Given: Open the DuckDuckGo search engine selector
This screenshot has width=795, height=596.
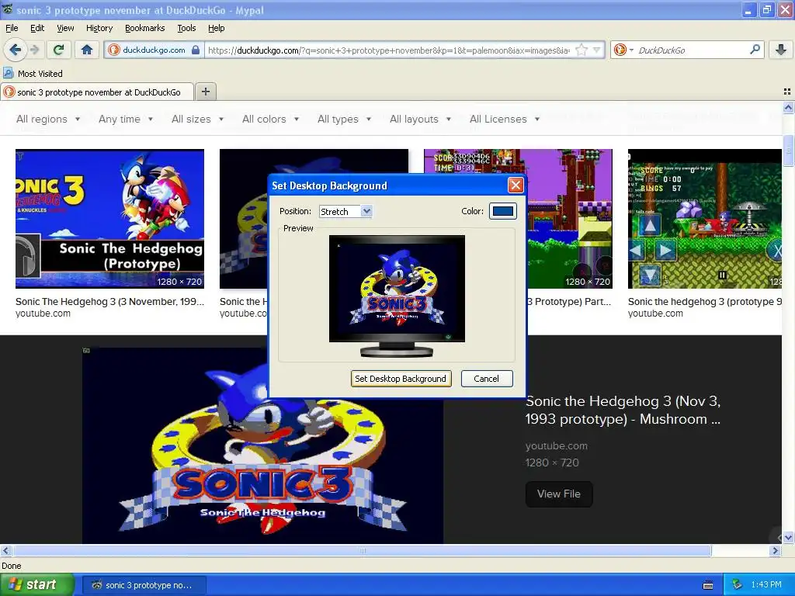Looking at the screenshot, I should (x=623, y=50).
